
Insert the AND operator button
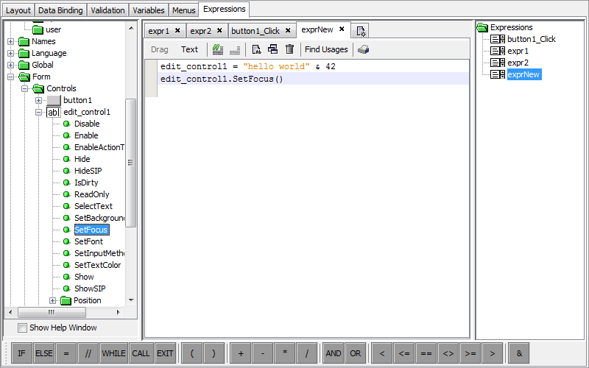334,353
